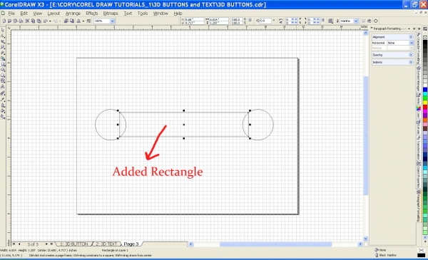Open the zoom level dropdown
This screenshot has width=428, height=260.
click(x=112, y=21)
